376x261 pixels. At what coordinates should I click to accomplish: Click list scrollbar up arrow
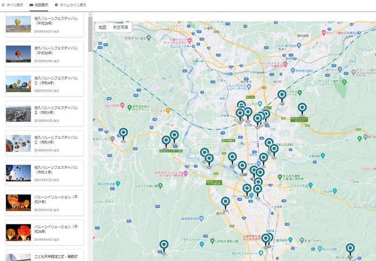(x=90, y=15)
